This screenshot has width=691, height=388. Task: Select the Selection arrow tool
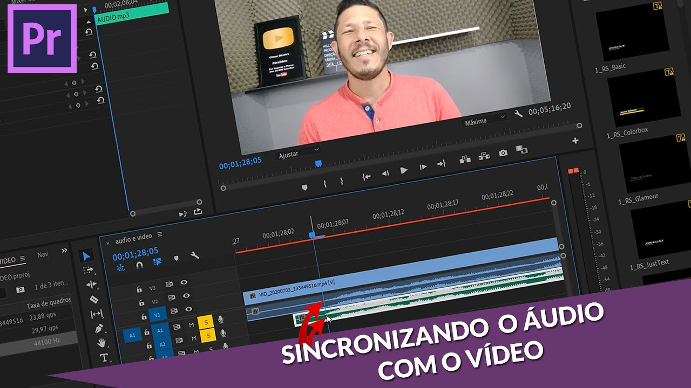click(87, 256)
